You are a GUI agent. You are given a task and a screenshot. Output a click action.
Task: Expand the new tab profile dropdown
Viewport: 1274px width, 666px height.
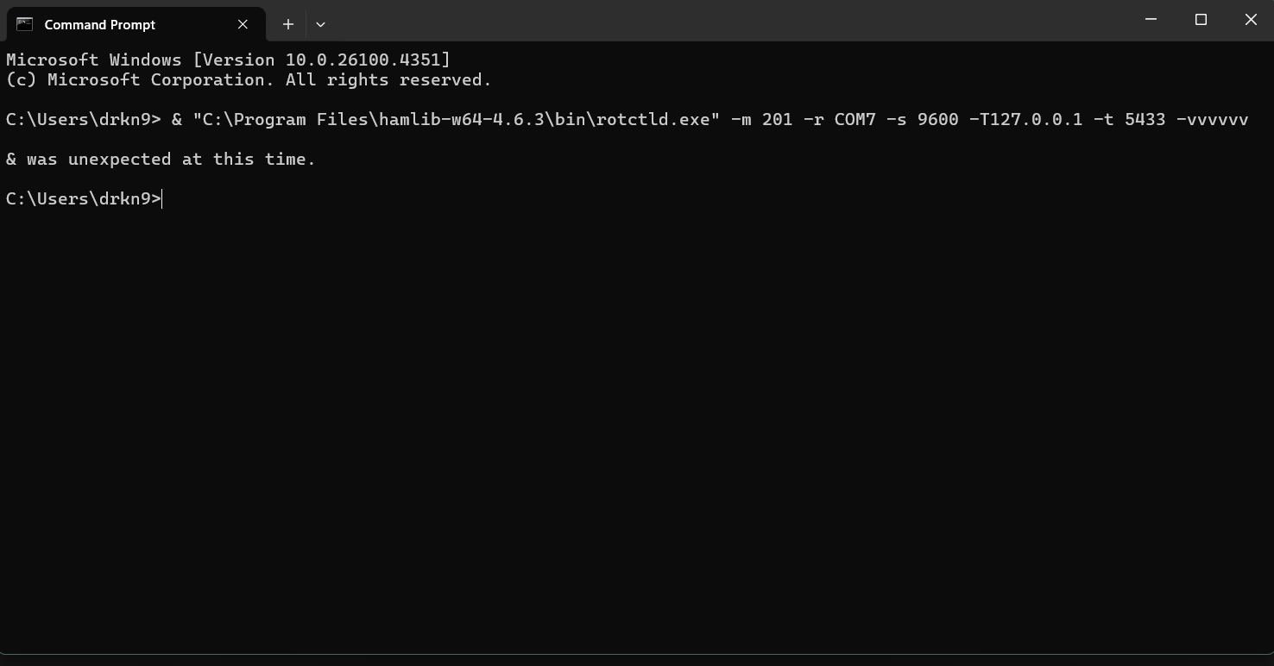click(320, 24)
